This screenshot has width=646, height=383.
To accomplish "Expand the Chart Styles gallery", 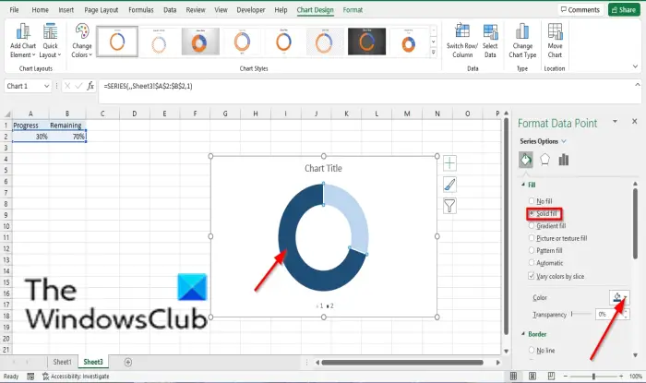I will click(x=434, y=53).
